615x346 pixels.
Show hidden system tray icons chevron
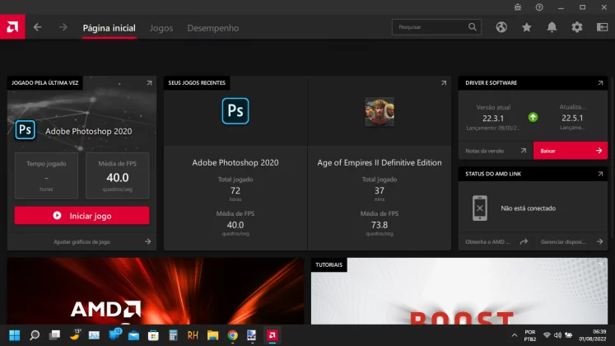tap(515, 335)
